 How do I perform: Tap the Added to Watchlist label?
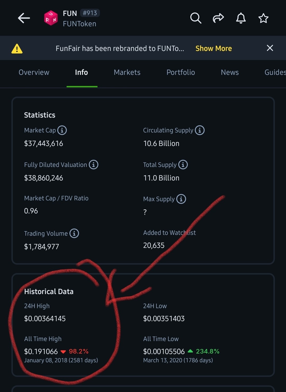point(169,233)
